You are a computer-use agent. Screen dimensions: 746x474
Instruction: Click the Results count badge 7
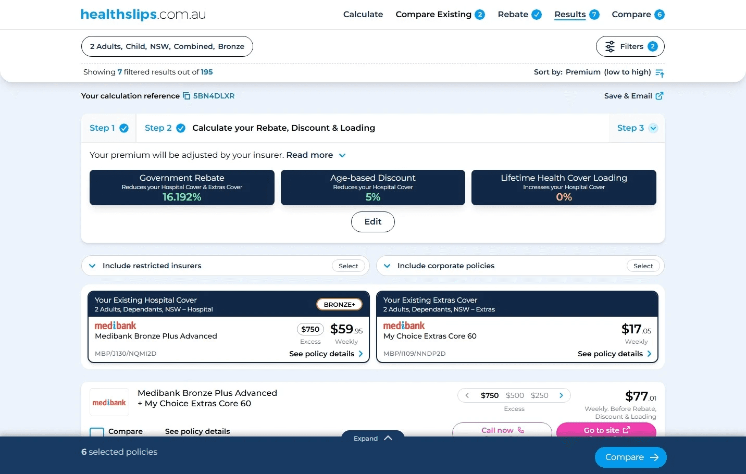tap(594, 15)
